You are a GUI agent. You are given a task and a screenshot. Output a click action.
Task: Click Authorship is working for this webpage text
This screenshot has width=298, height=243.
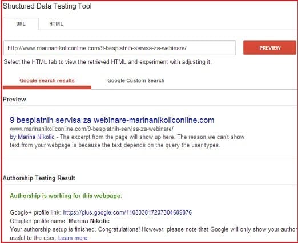click(66, 196)
